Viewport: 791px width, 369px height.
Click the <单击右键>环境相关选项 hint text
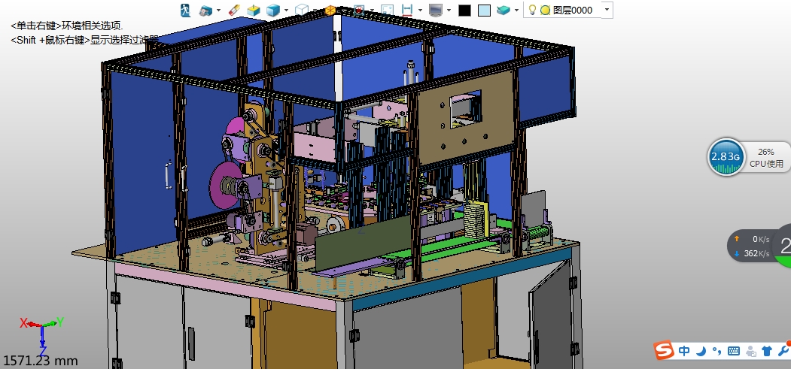tap(66, 26)
